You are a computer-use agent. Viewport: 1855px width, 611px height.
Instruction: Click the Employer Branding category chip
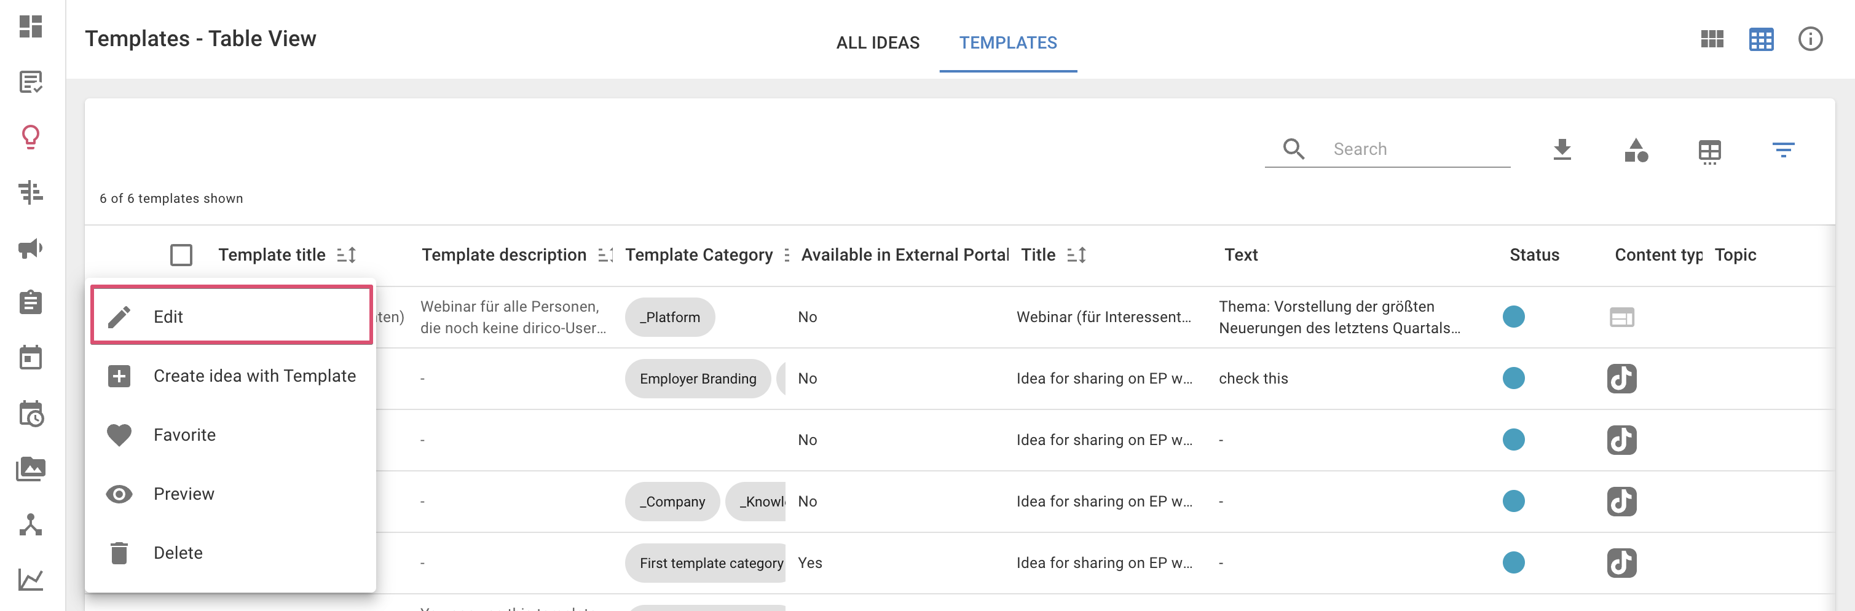(697, 378)
